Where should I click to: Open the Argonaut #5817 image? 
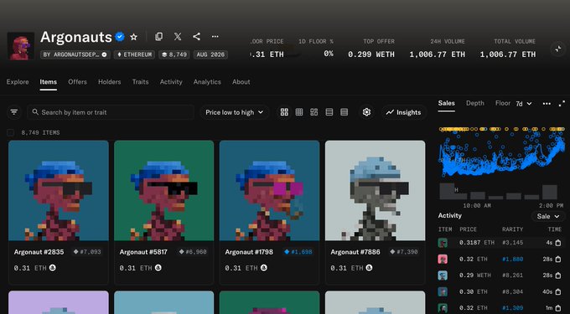tap(164, 191)
